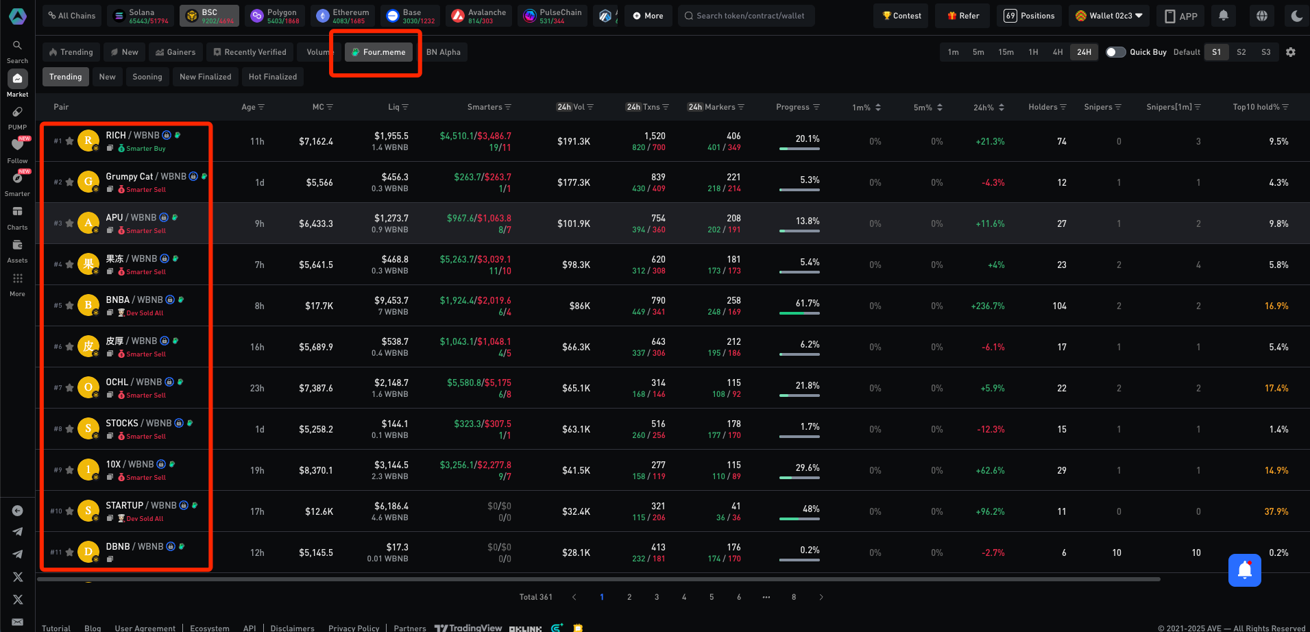Open Charts from the left sidebar
Screen dimensions: 1310x632
tap(17, 217)
